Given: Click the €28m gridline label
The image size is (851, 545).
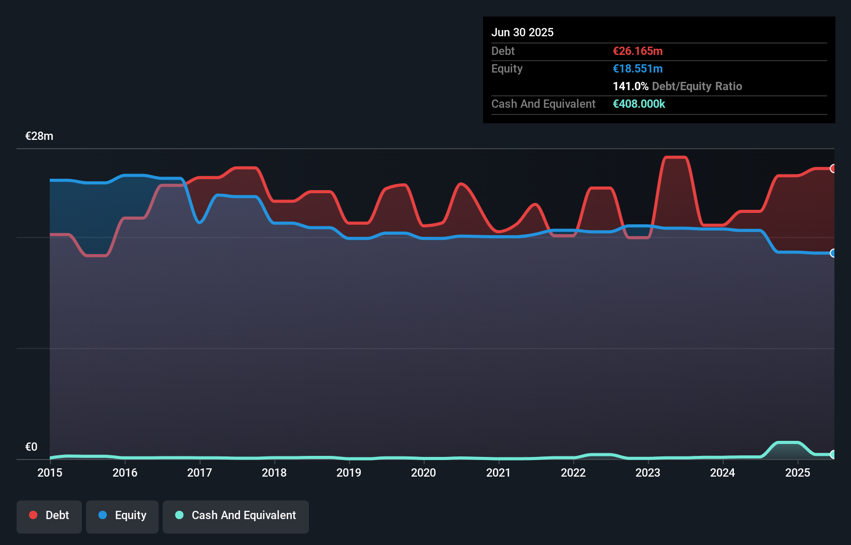Looking at the screenshot, I should pyautogui.click(x=38, y=136).
